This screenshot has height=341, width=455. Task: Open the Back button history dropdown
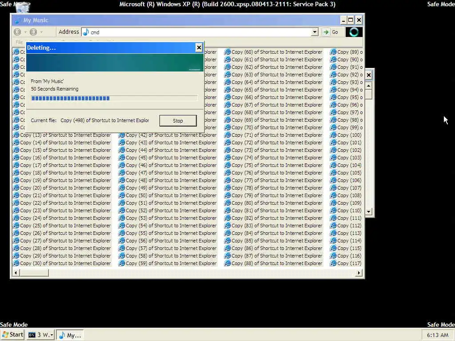25,32
